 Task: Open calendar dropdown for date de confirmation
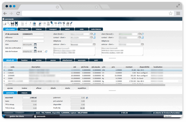[x=35, y=48]
